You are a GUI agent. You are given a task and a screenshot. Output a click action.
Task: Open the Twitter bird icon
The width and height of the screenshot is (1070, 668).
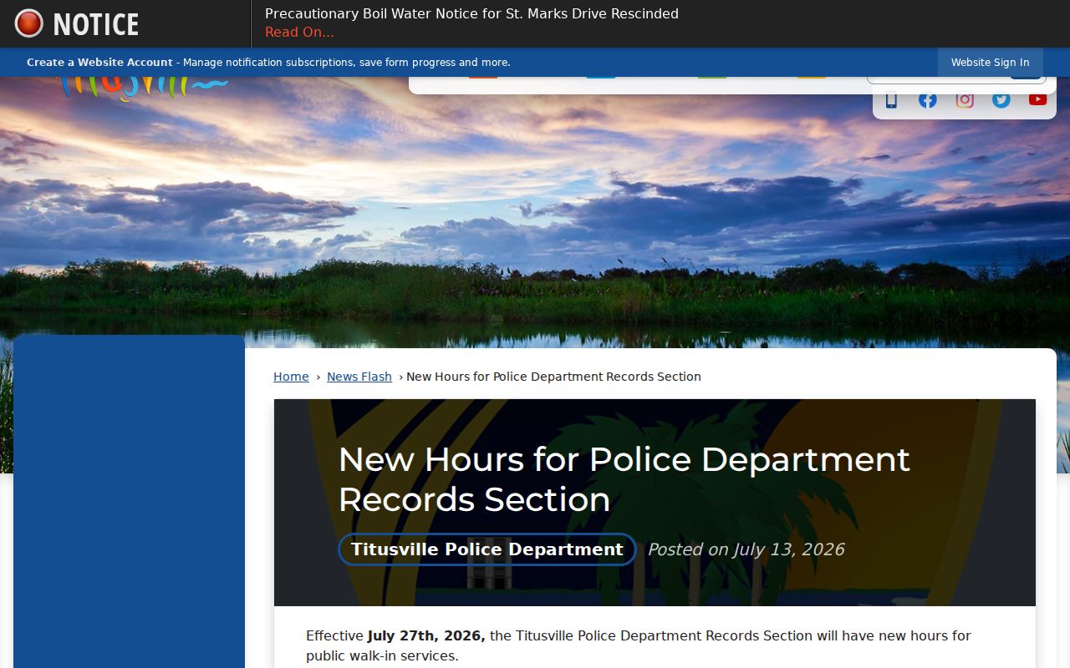(1001, 100)
